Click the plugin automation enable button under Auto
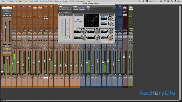 point(88,8)
